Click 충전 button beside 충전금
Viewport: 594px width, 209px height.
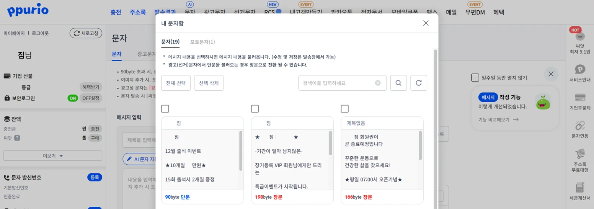95,129
